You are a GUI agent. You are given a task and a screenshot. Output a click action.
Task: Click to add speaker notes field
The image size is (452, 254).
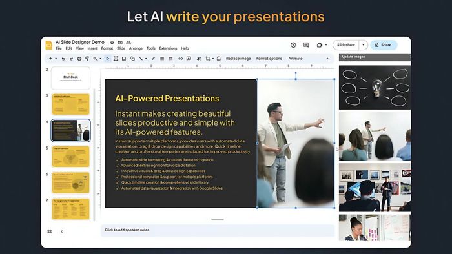(x=218, y=230)
